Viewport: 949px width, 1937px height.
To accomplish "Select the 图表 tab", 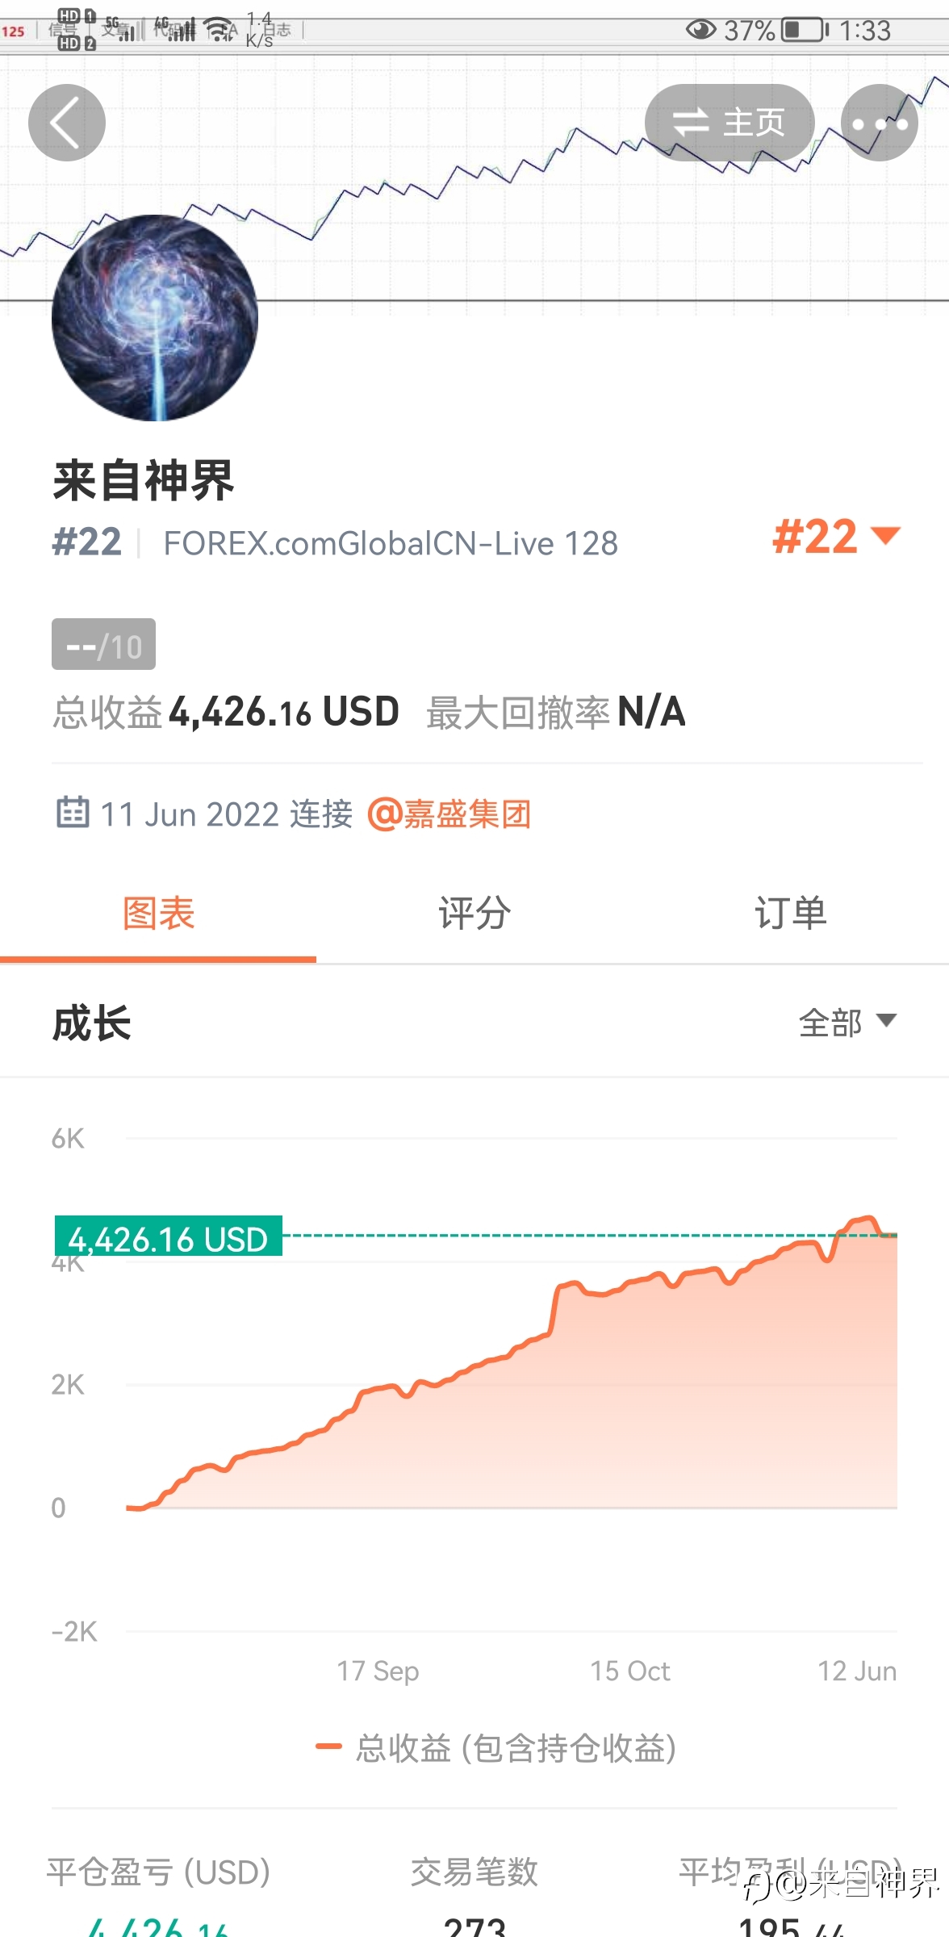I will pyautogui.click(x=158, y=914).
